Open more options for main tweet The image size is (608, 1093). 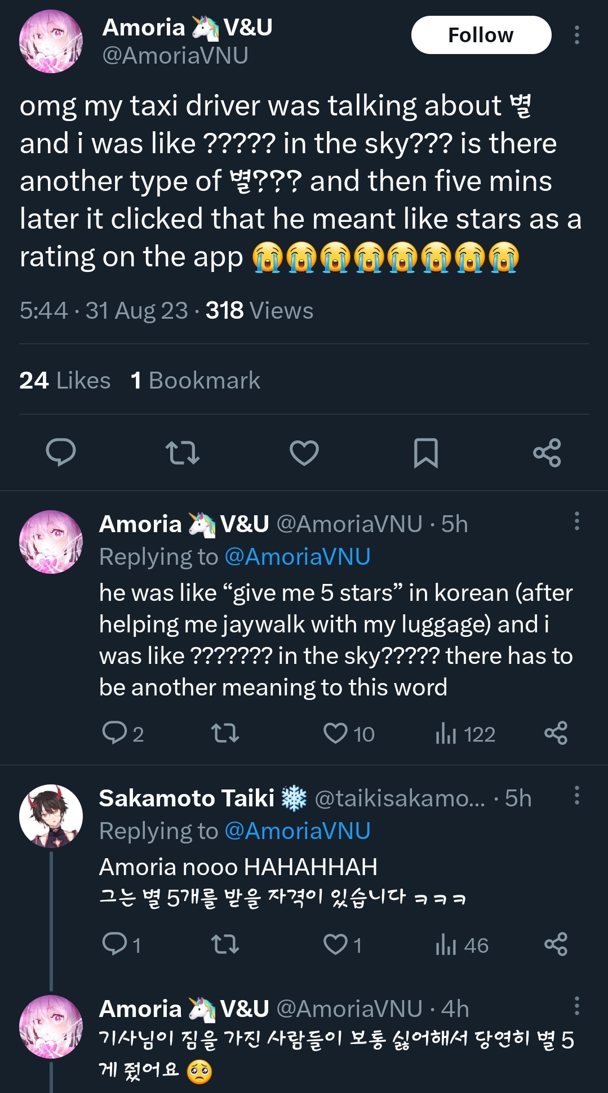click(x=576, y=35)
